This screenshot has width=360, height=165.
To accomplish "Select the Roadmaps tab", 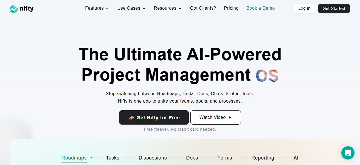I will [74, 158].
